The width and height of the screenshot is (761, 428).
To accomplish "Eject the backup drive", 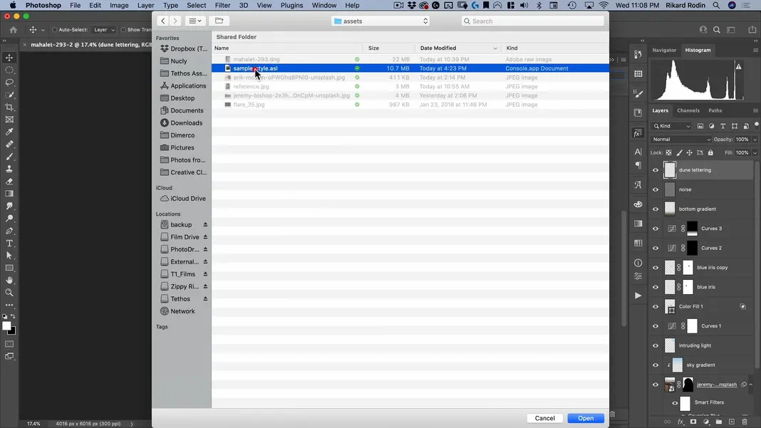I will [205, 224].
